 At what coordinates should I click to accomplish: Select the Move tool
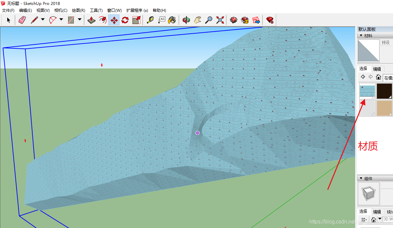click(114, 20)
